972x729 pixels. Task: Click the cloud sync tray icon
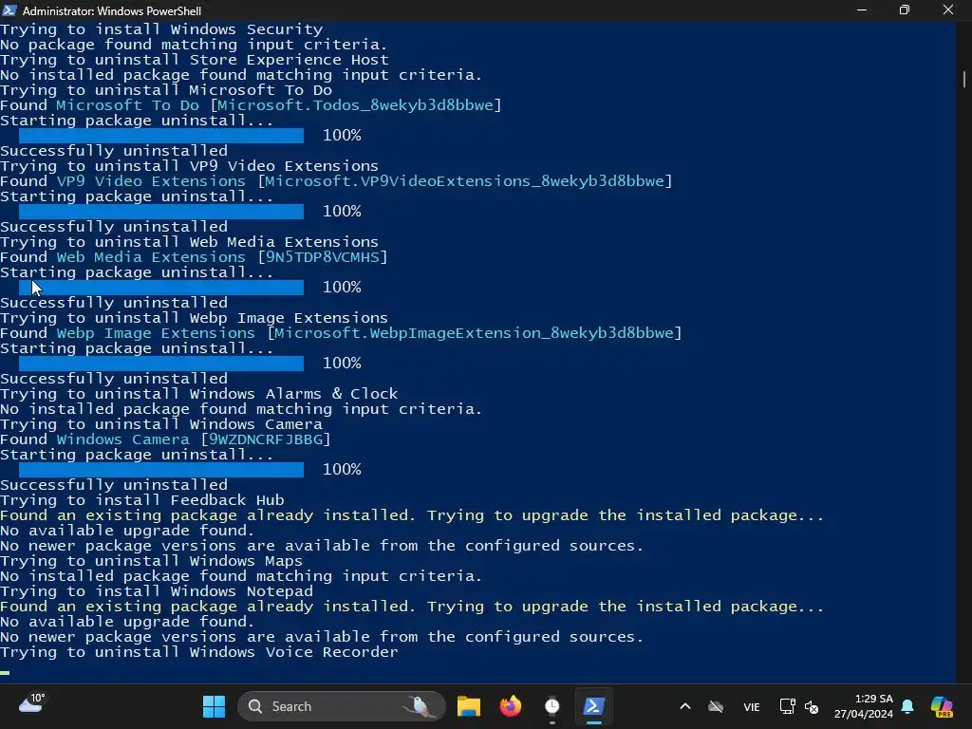716,706
